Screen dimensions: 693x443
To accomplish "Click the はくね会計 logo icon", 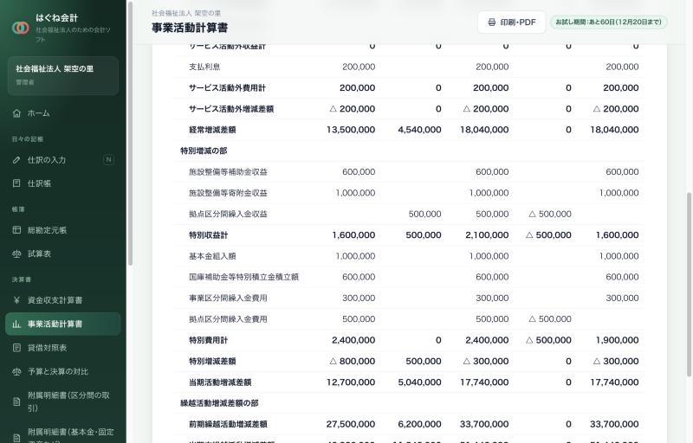I will point(20,28).
